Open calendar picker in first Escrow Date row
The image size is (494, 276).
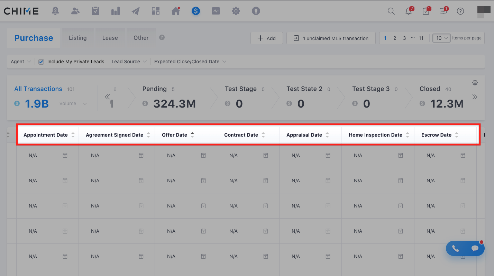coord(463,156)
